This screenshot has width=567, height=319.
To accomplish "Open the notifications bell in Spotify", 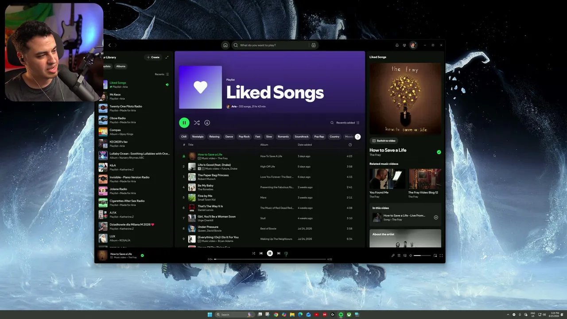I will 397,45.
